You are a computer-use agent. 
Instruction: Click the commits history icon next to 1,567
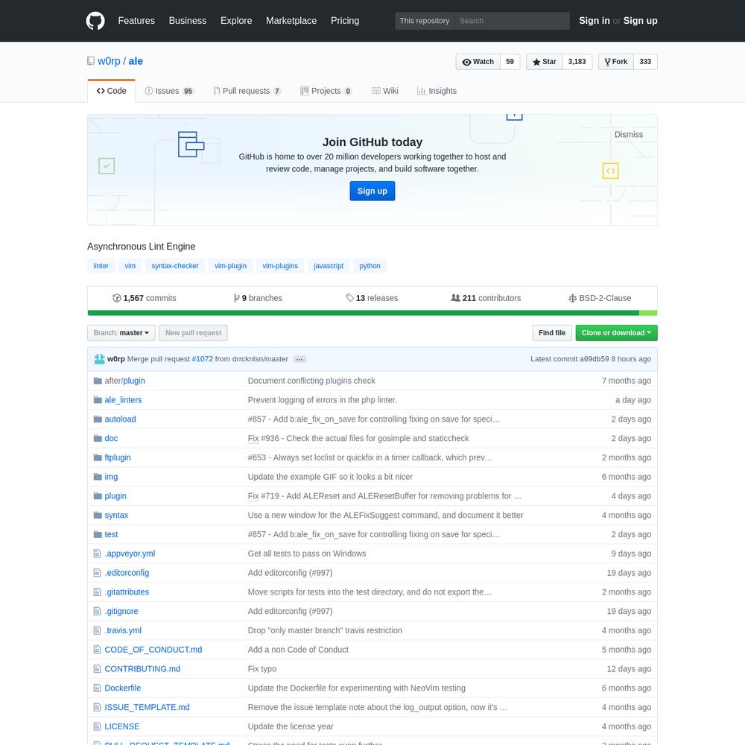pyautogui.click(x=116, y=298)
